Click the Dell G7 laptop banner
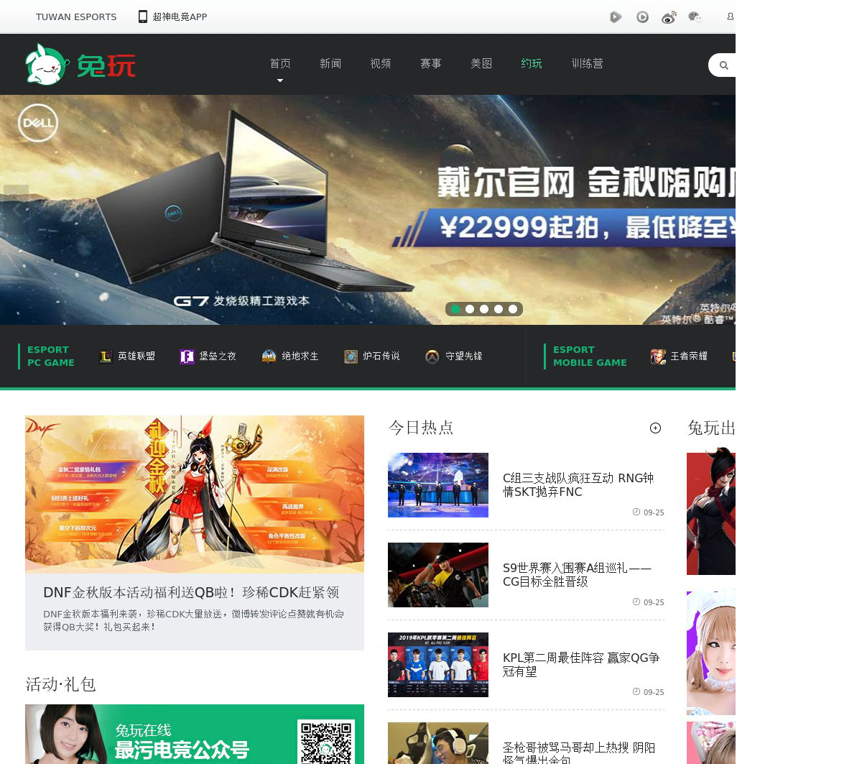Screen dimensions: 862x764 [368, 210]
